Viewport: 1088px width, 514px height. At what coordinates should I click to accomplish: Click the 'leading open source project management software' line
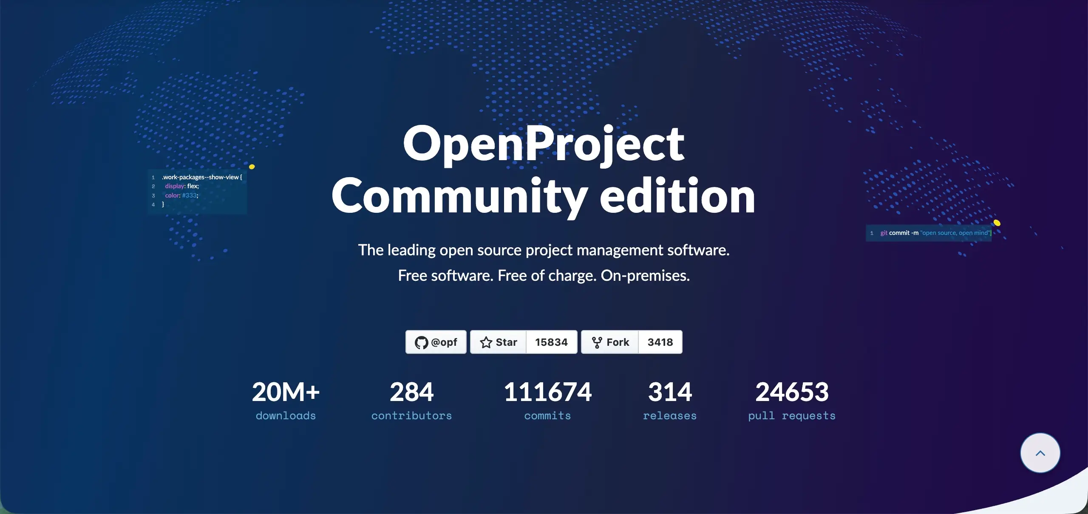544,250
